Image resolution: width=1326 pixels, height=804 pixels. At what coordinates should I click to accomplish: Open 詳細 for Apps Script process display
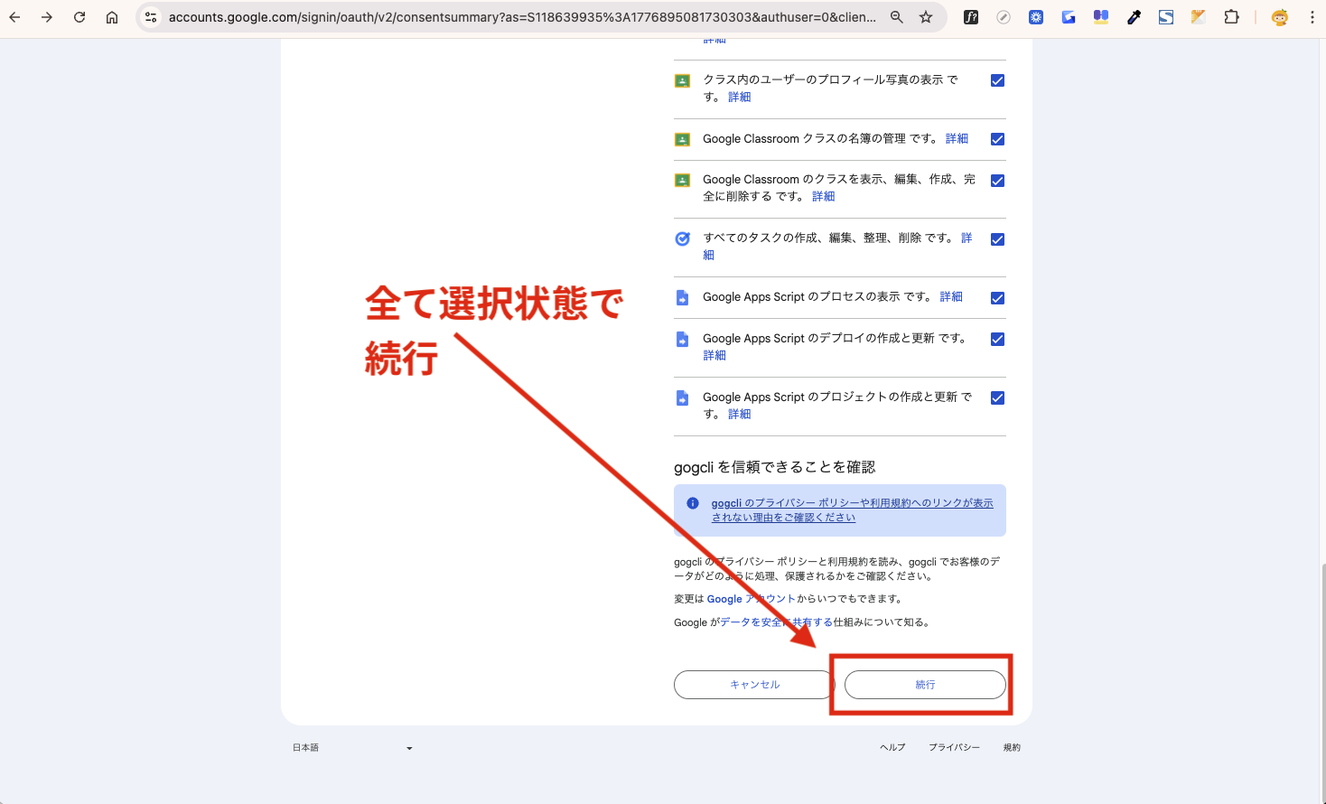click(x=951, y=296)
